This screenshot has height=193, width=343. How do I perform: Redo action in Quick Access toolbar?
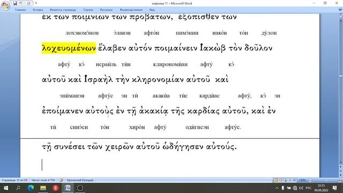[x=28, y=3]
